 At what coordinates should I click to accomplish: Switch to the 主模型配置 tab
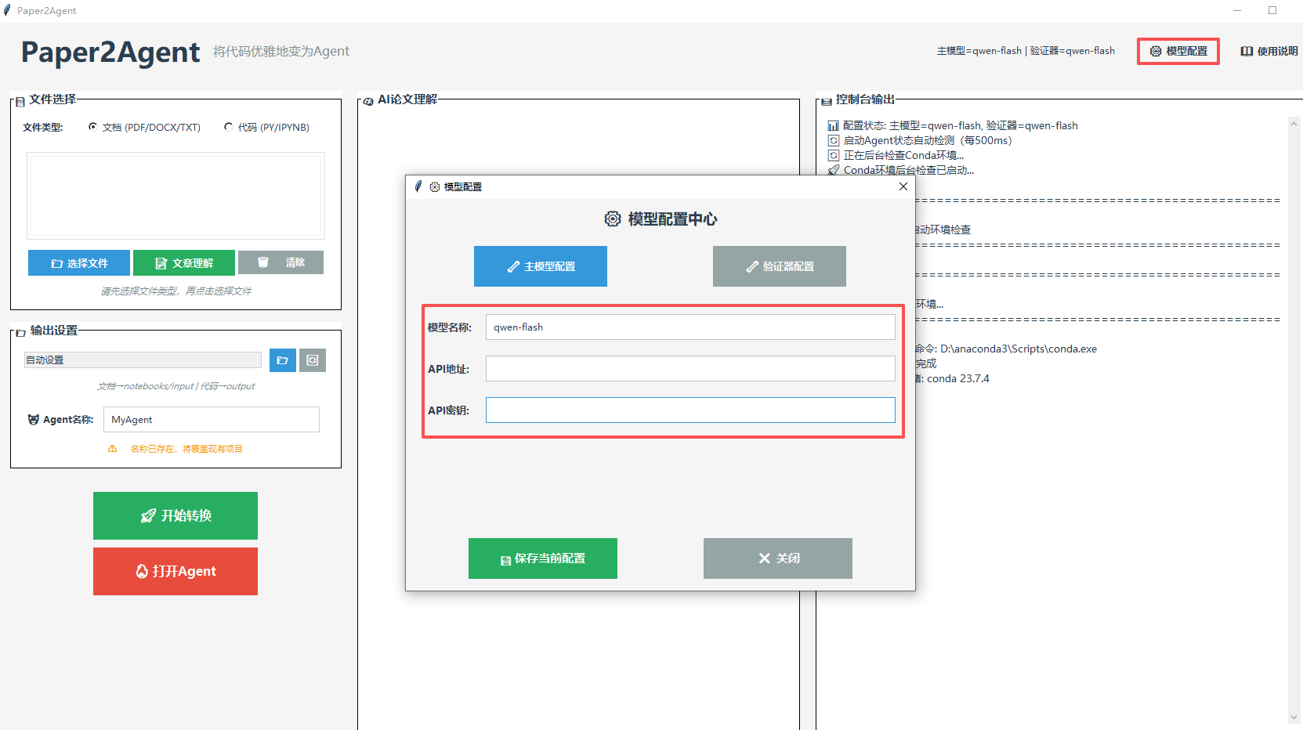coord(541,266)
